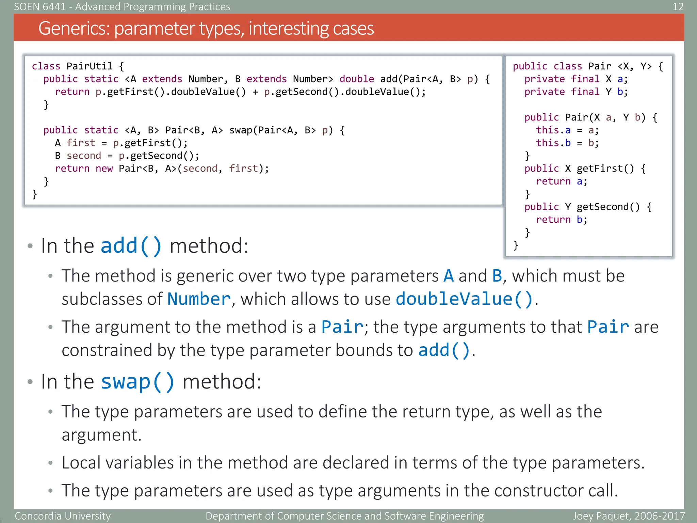Click the bullet about type arguments in the constructor call
Viewport: 697px width, 523px height.
(340, 491)
